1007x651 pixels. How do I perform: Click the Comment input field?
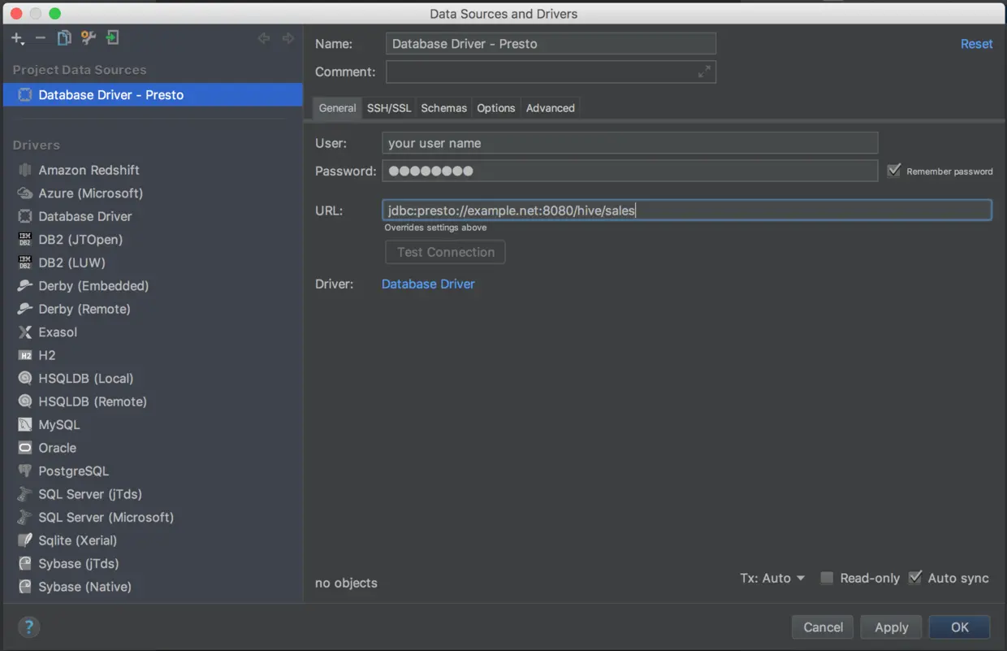[551, 72]
